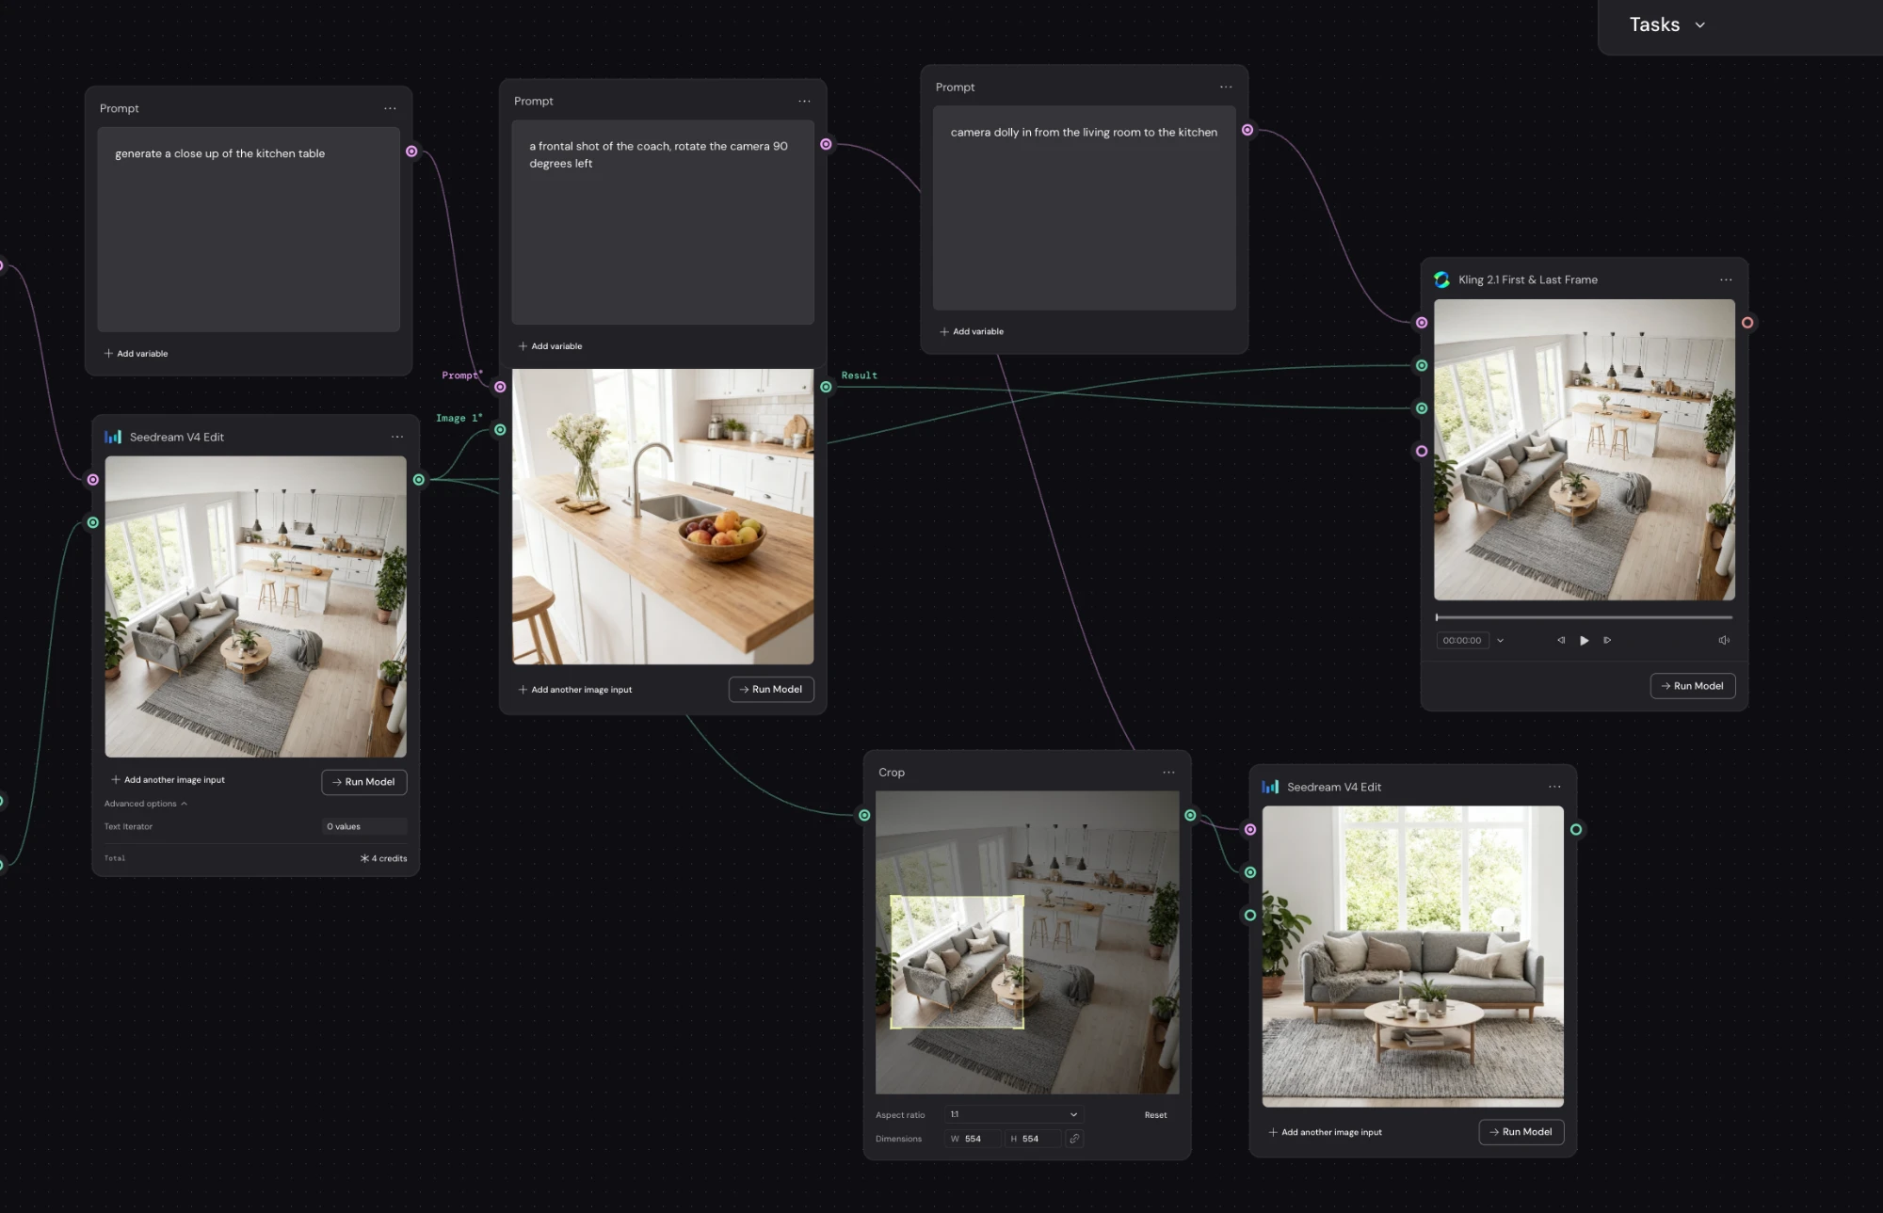This screenshot has height=1213, width=1883.
Task: Mute the Kling video volume icon
Action: [x=1724, y=641]
